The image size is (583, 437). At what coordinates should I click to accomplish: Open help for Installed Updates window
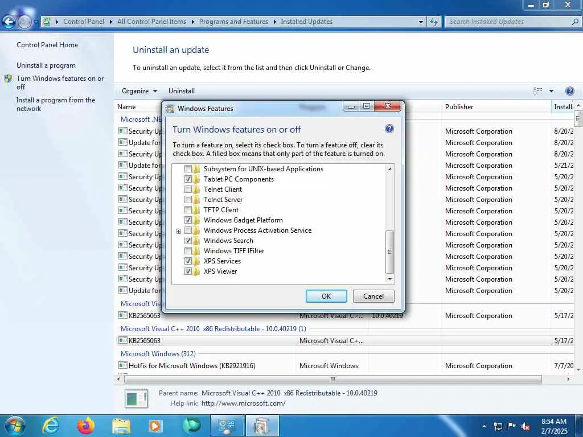569,91
